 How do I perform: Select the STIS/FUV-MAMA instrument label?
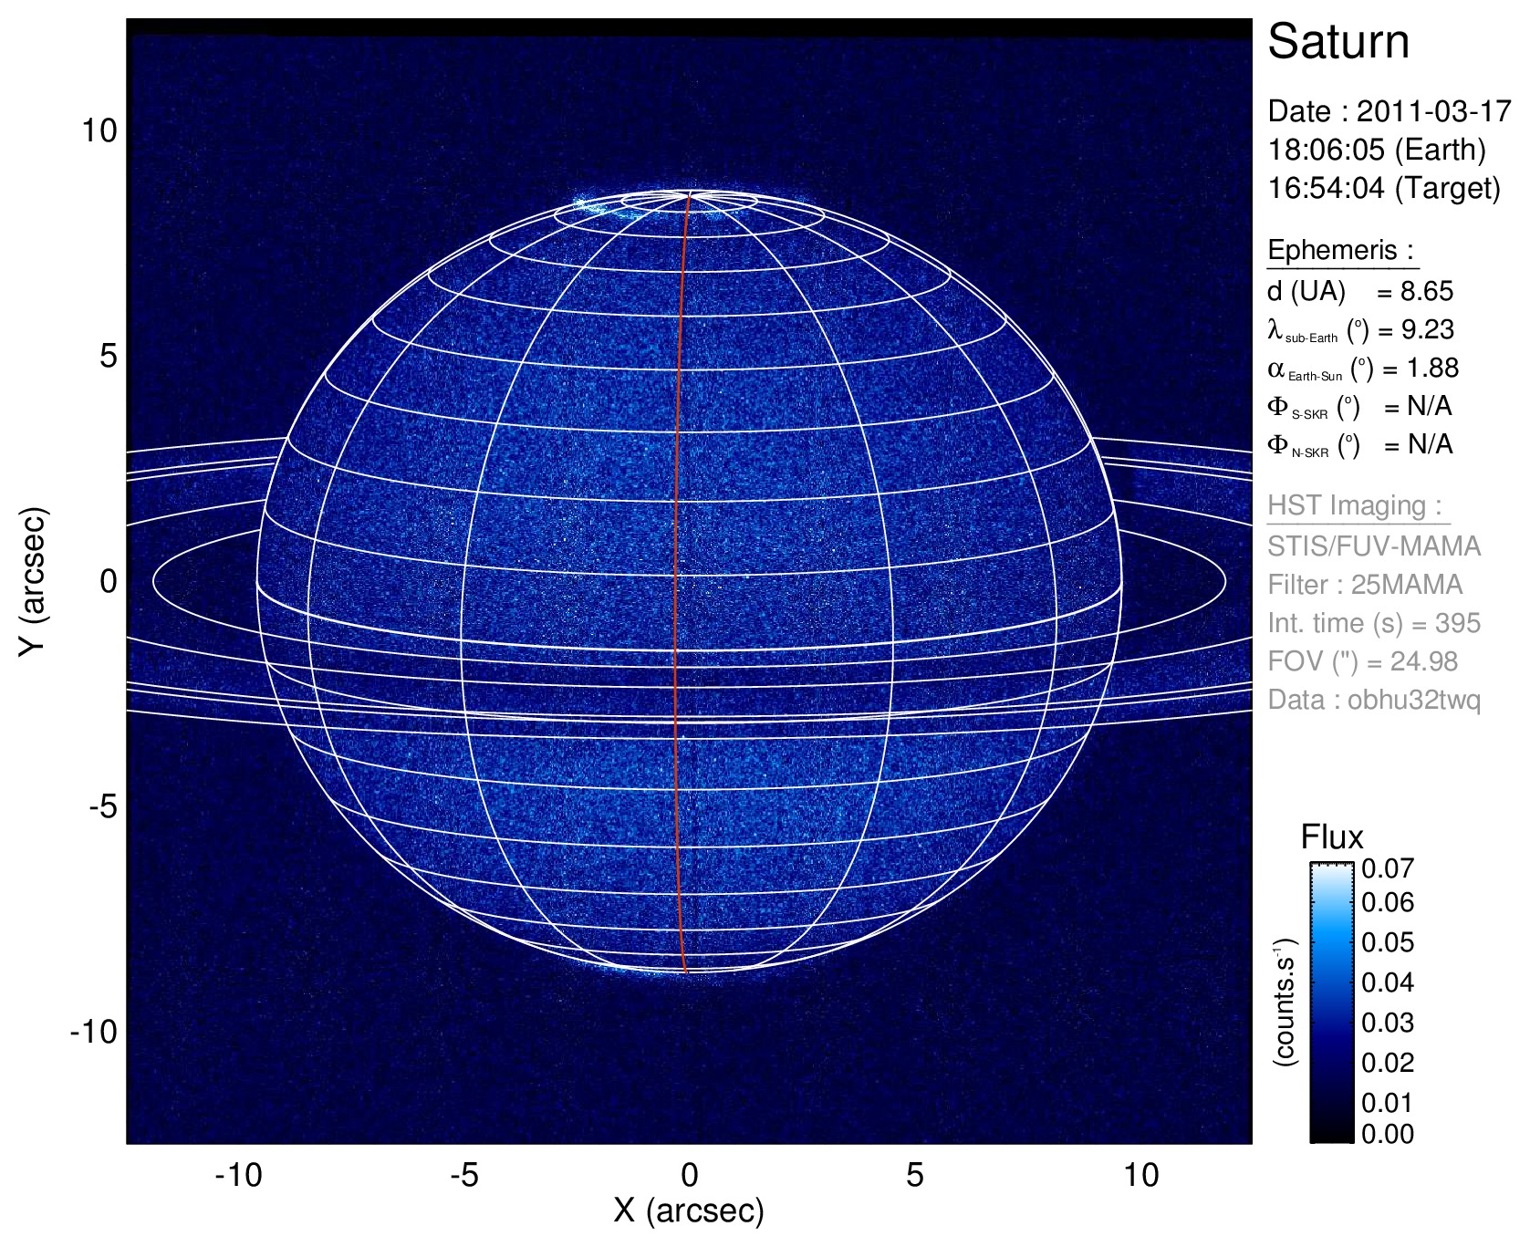[x=1373, y=546]
